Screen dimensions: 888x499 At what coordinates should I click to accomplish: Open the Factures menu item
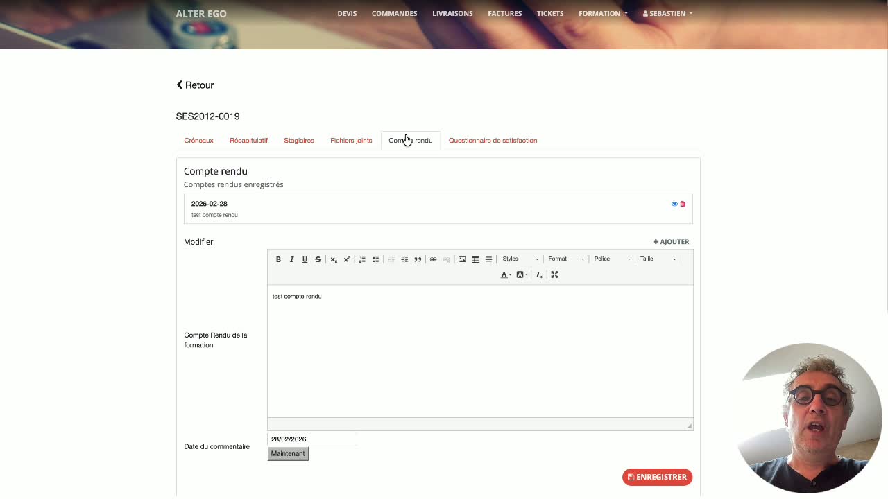point(504,13)
